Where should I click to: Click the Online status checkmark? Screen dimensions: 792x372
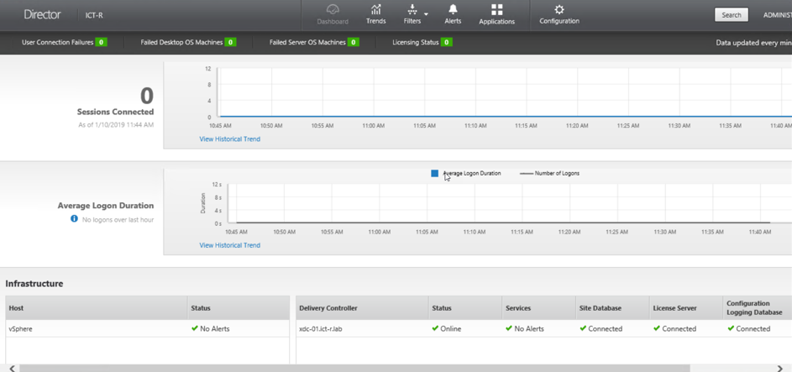pos(435,328)
